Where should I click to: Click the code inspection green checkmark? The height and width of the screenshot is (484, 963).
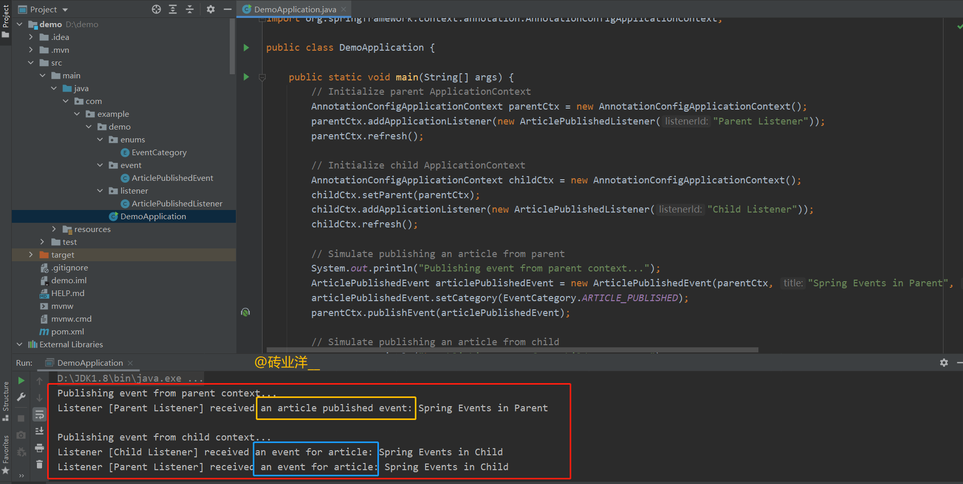(959, 26)
